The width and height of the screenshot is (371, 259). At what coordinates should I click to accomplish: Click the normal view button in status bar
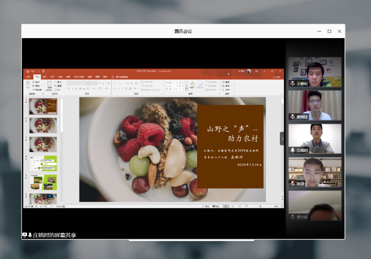point(225,206)
